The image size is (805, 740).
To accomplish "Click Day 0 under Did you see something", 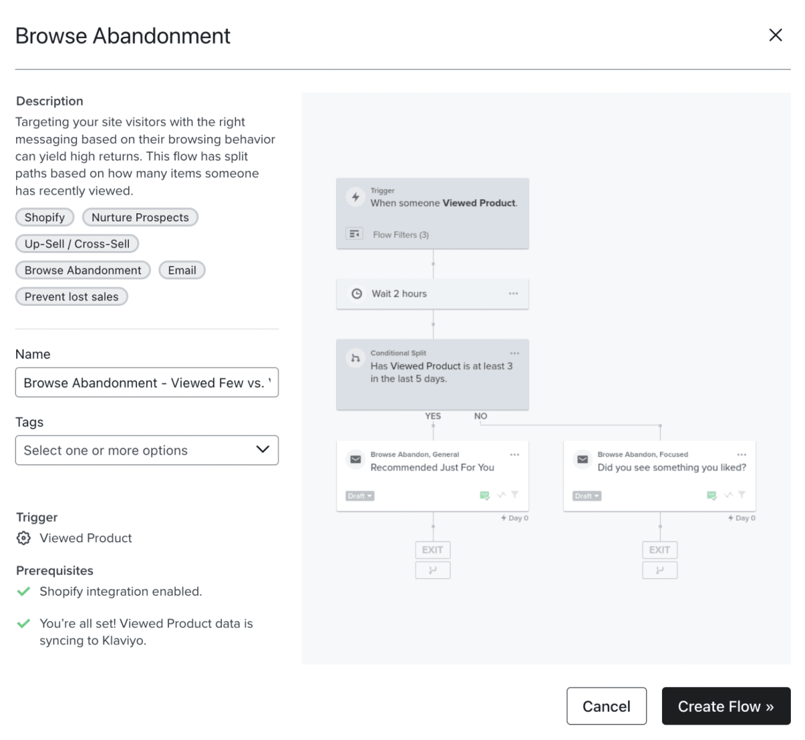I will click(742, 518).
